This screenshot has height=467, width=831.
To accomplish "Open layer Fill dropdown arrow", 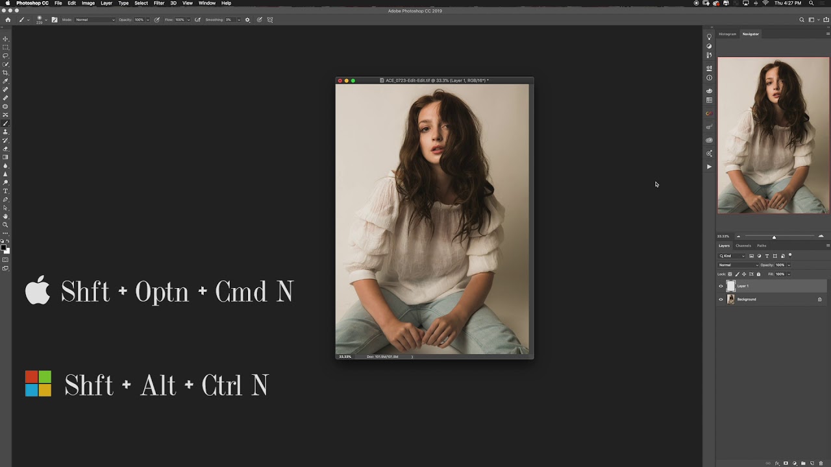I will 789,274.
